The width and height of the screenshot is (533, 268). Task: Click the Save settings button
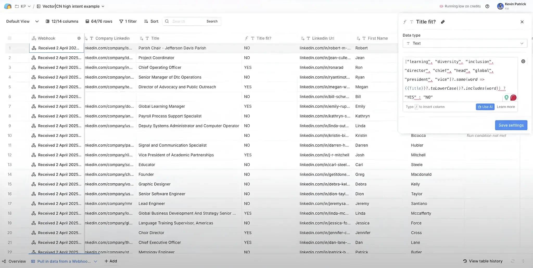point(511,125)
